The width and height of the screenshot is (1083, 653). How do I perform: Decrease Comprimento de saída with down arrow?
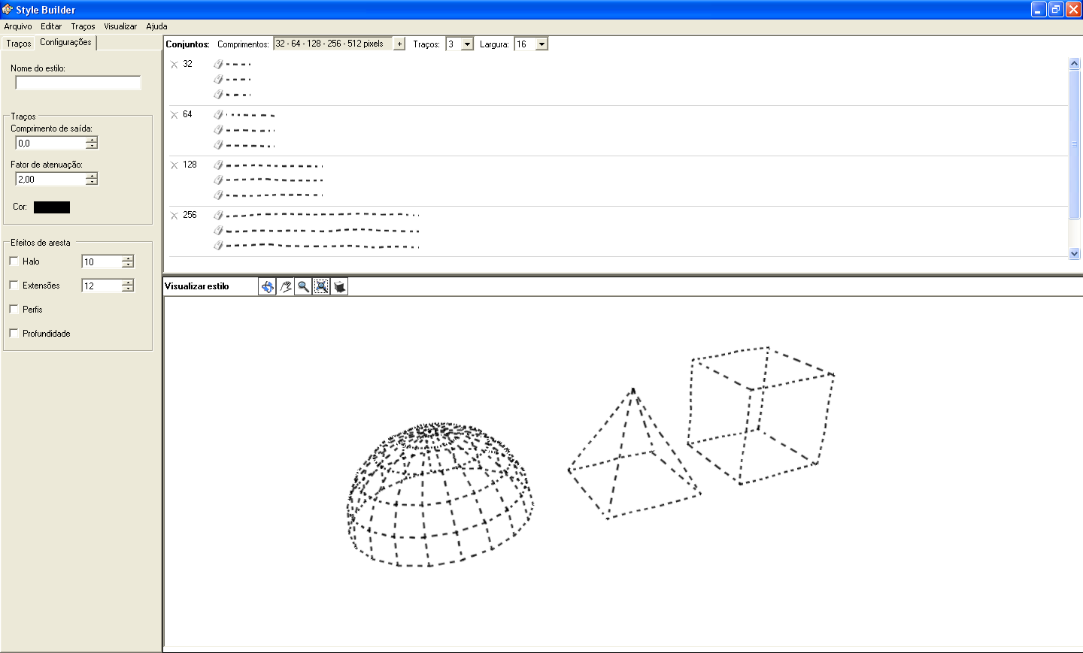[92, 146]
